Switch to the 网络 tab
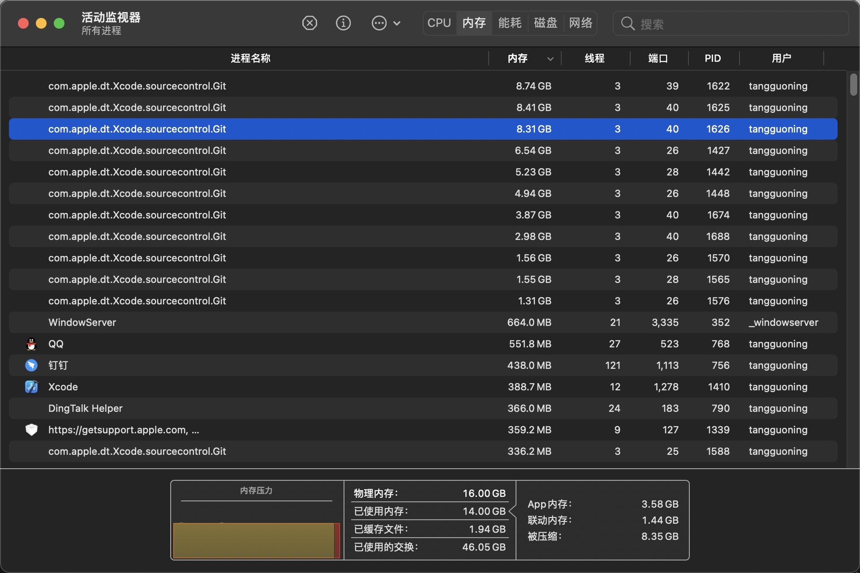This screenshot has height=573, width=860. pos(580,23)
